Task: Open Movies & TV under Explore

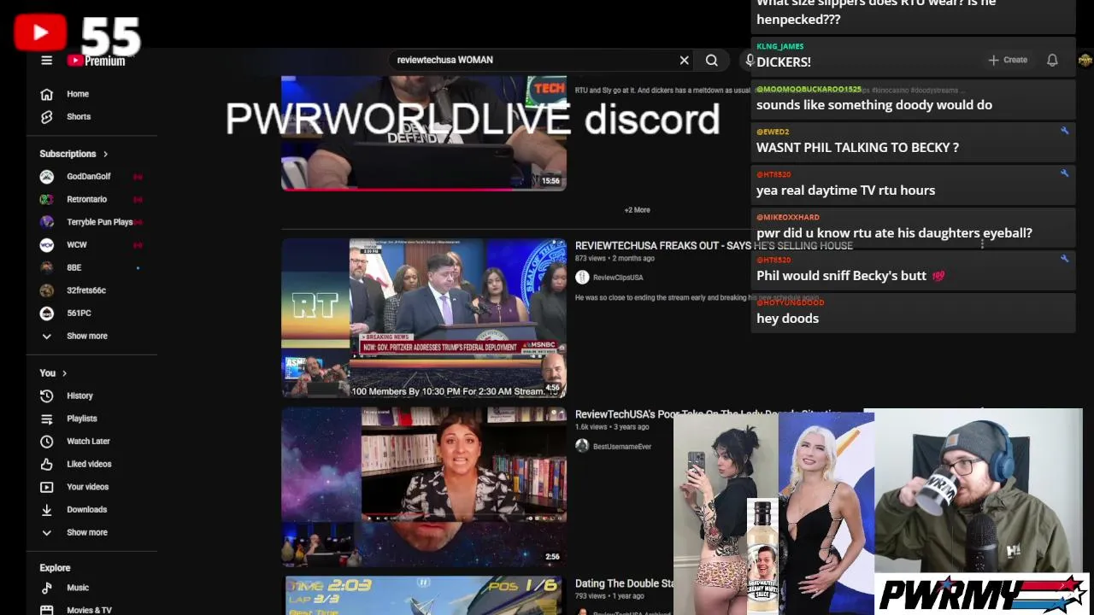Action: pos(90,610)
